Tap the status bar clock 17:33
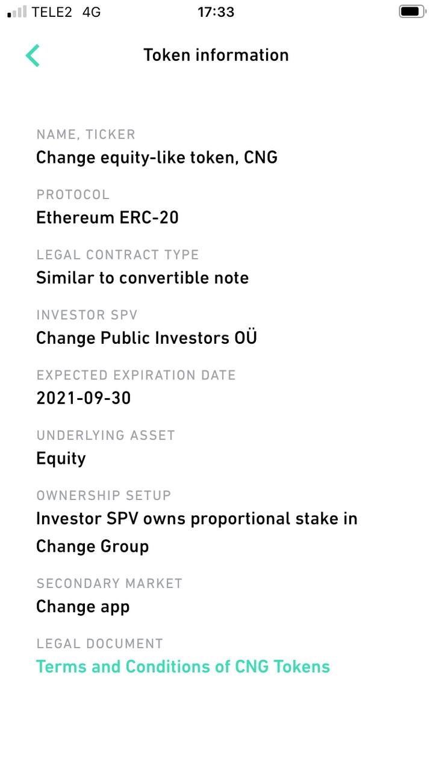Viewport: 433px width, 772px height. click(216, 11)
